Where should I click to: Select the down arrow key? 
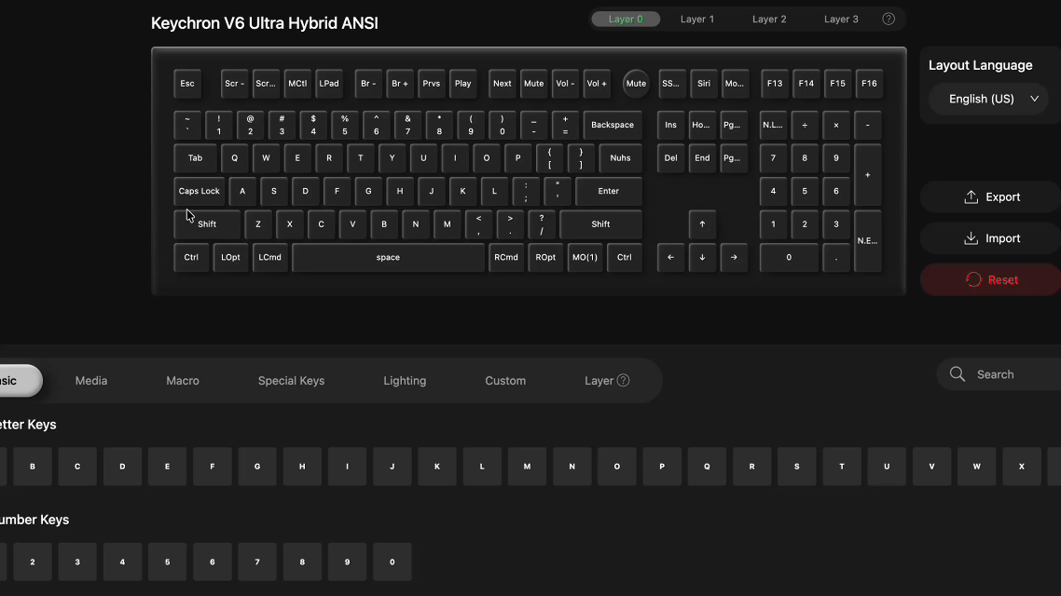[x=702, y=257]
